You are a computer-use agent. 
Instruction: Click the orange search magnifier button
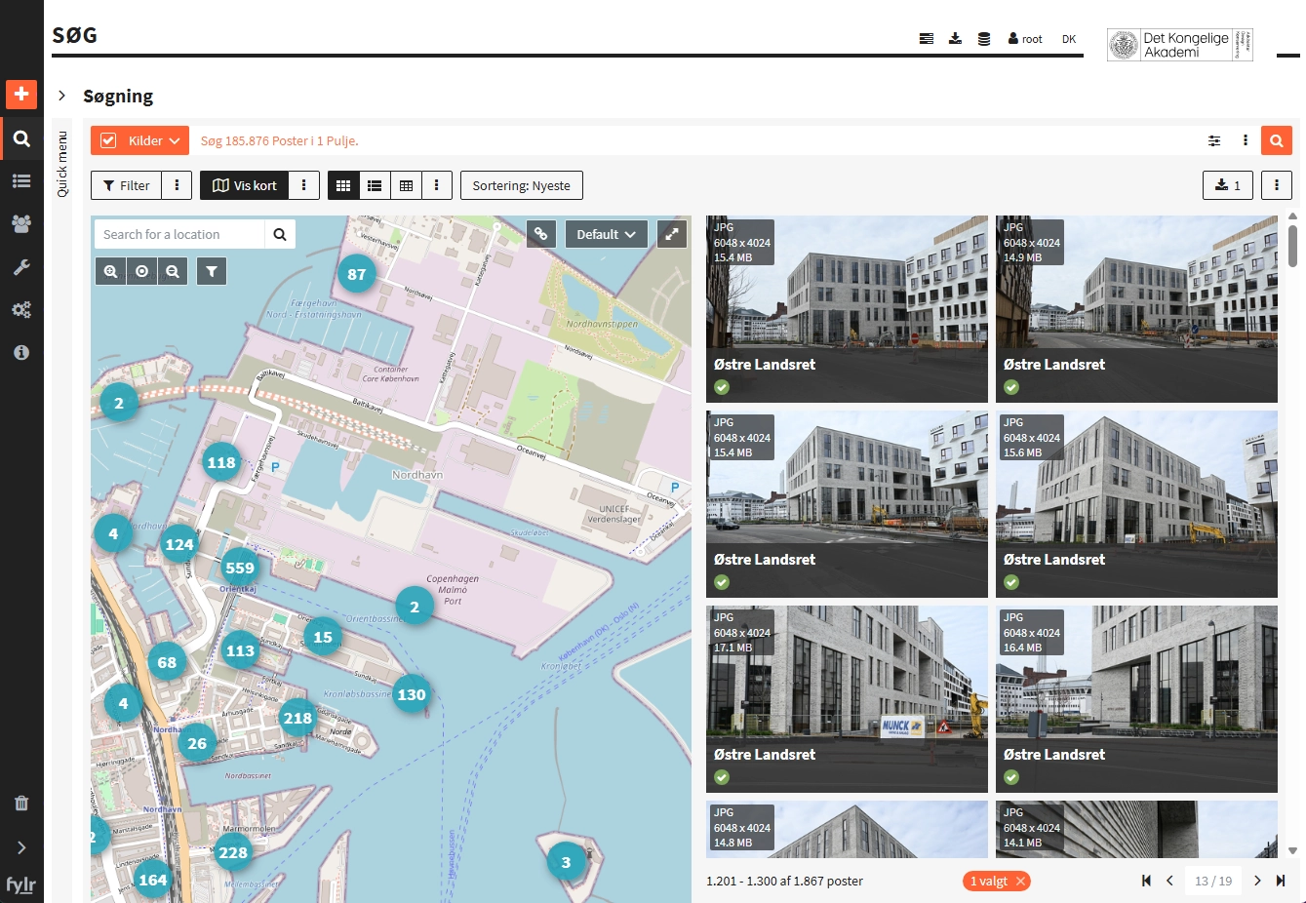click(x=1277, y=140)
